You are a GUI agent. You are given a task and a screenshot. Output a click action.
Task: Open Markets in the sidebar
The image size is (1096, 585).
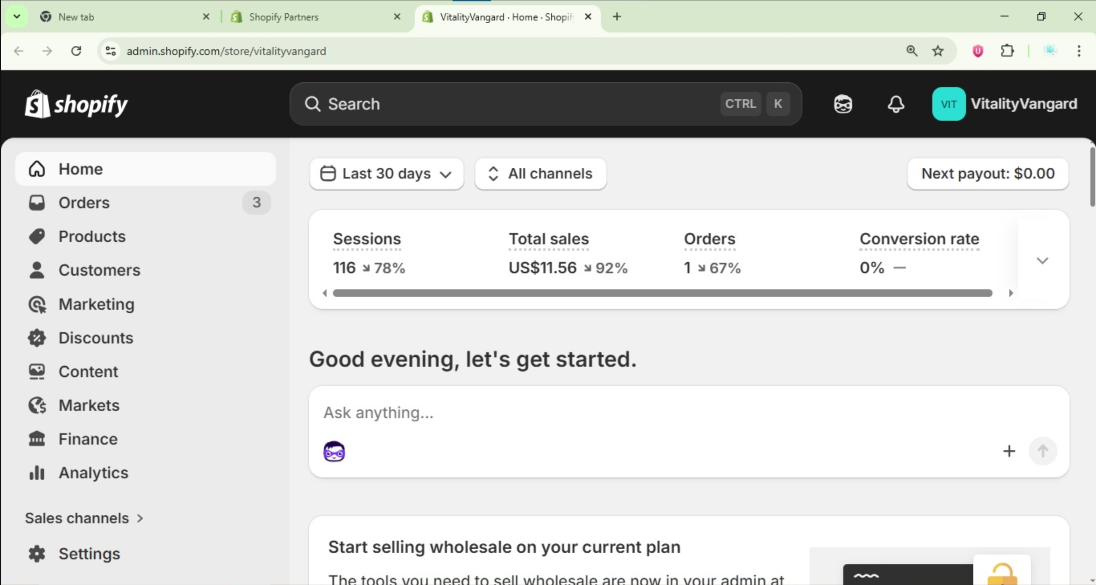146,405
